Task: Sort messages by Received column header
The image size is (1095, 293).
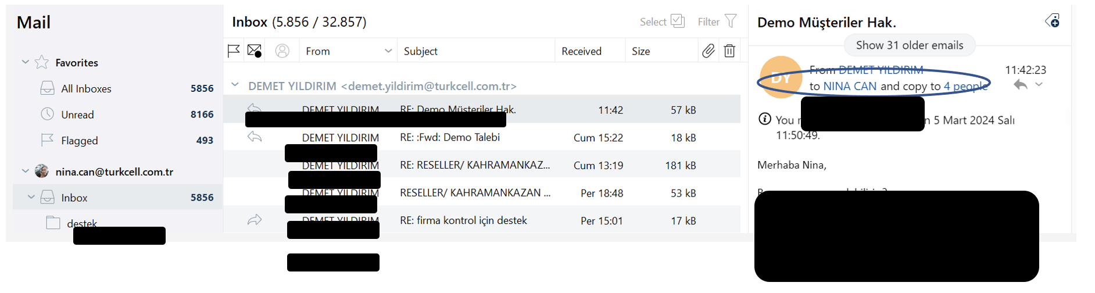Action: pos(581,51)
